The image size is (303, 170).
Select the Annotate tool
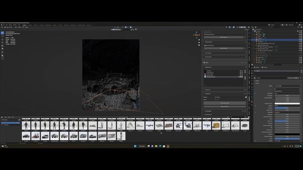coord(2,52)
